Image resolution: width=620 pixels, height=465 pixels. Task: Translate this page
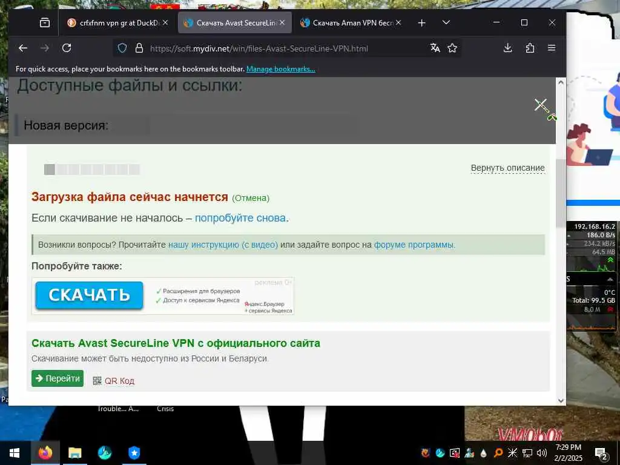435,48
